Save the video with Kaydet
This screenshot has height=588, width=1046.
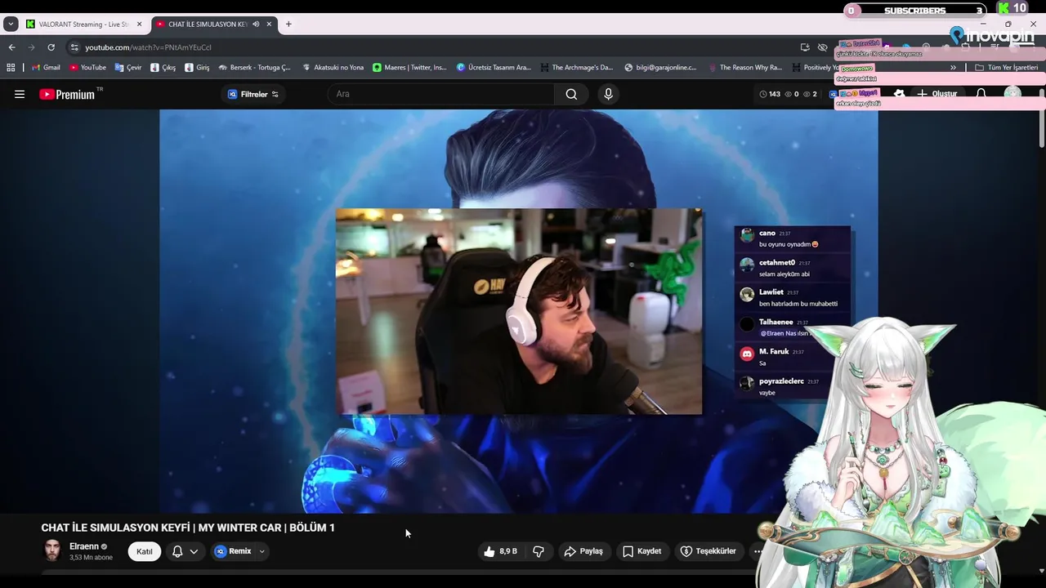641,551
